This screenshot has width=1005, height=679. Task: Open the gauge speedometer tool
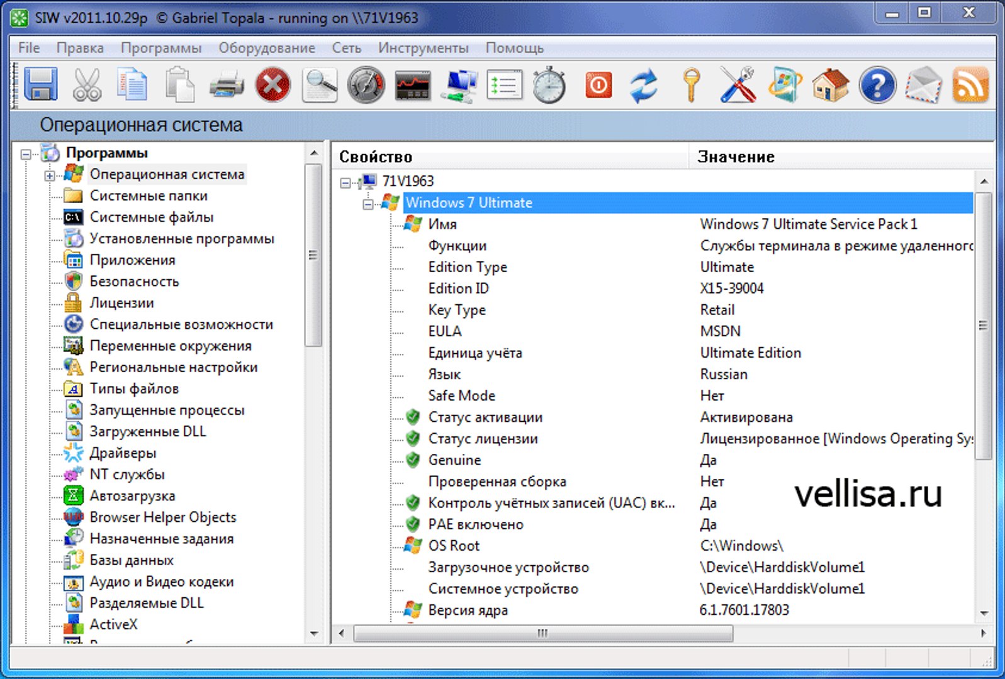point(366,84)
